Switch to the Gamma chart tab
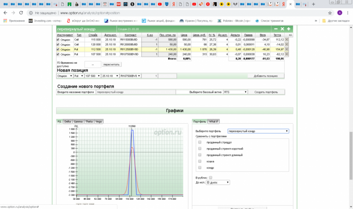The width and height of the screenshot is (353, 209). [78, 121]
